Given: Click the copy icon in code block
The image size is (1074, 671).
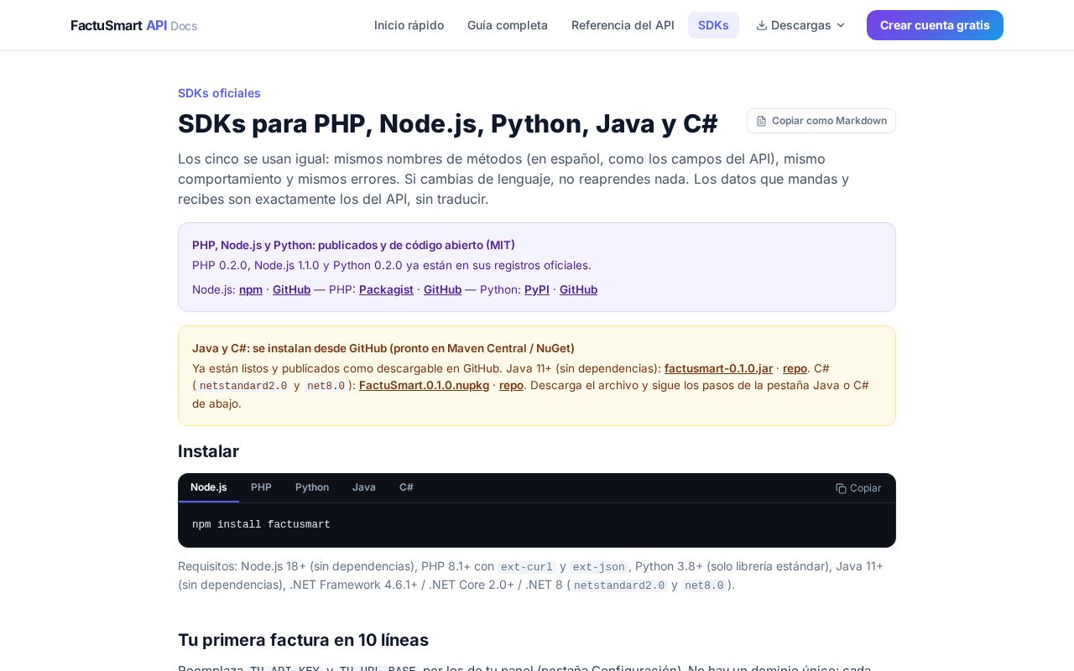Looking at the screenshot, I should coord(841,488).
